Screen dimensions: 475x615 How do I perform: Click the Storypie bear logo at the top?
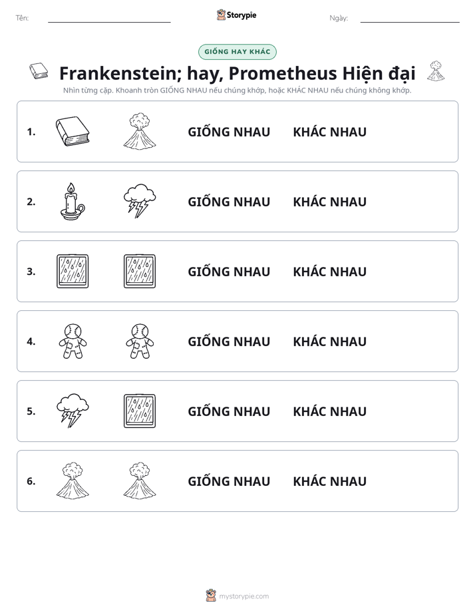(x=221, y=15)
